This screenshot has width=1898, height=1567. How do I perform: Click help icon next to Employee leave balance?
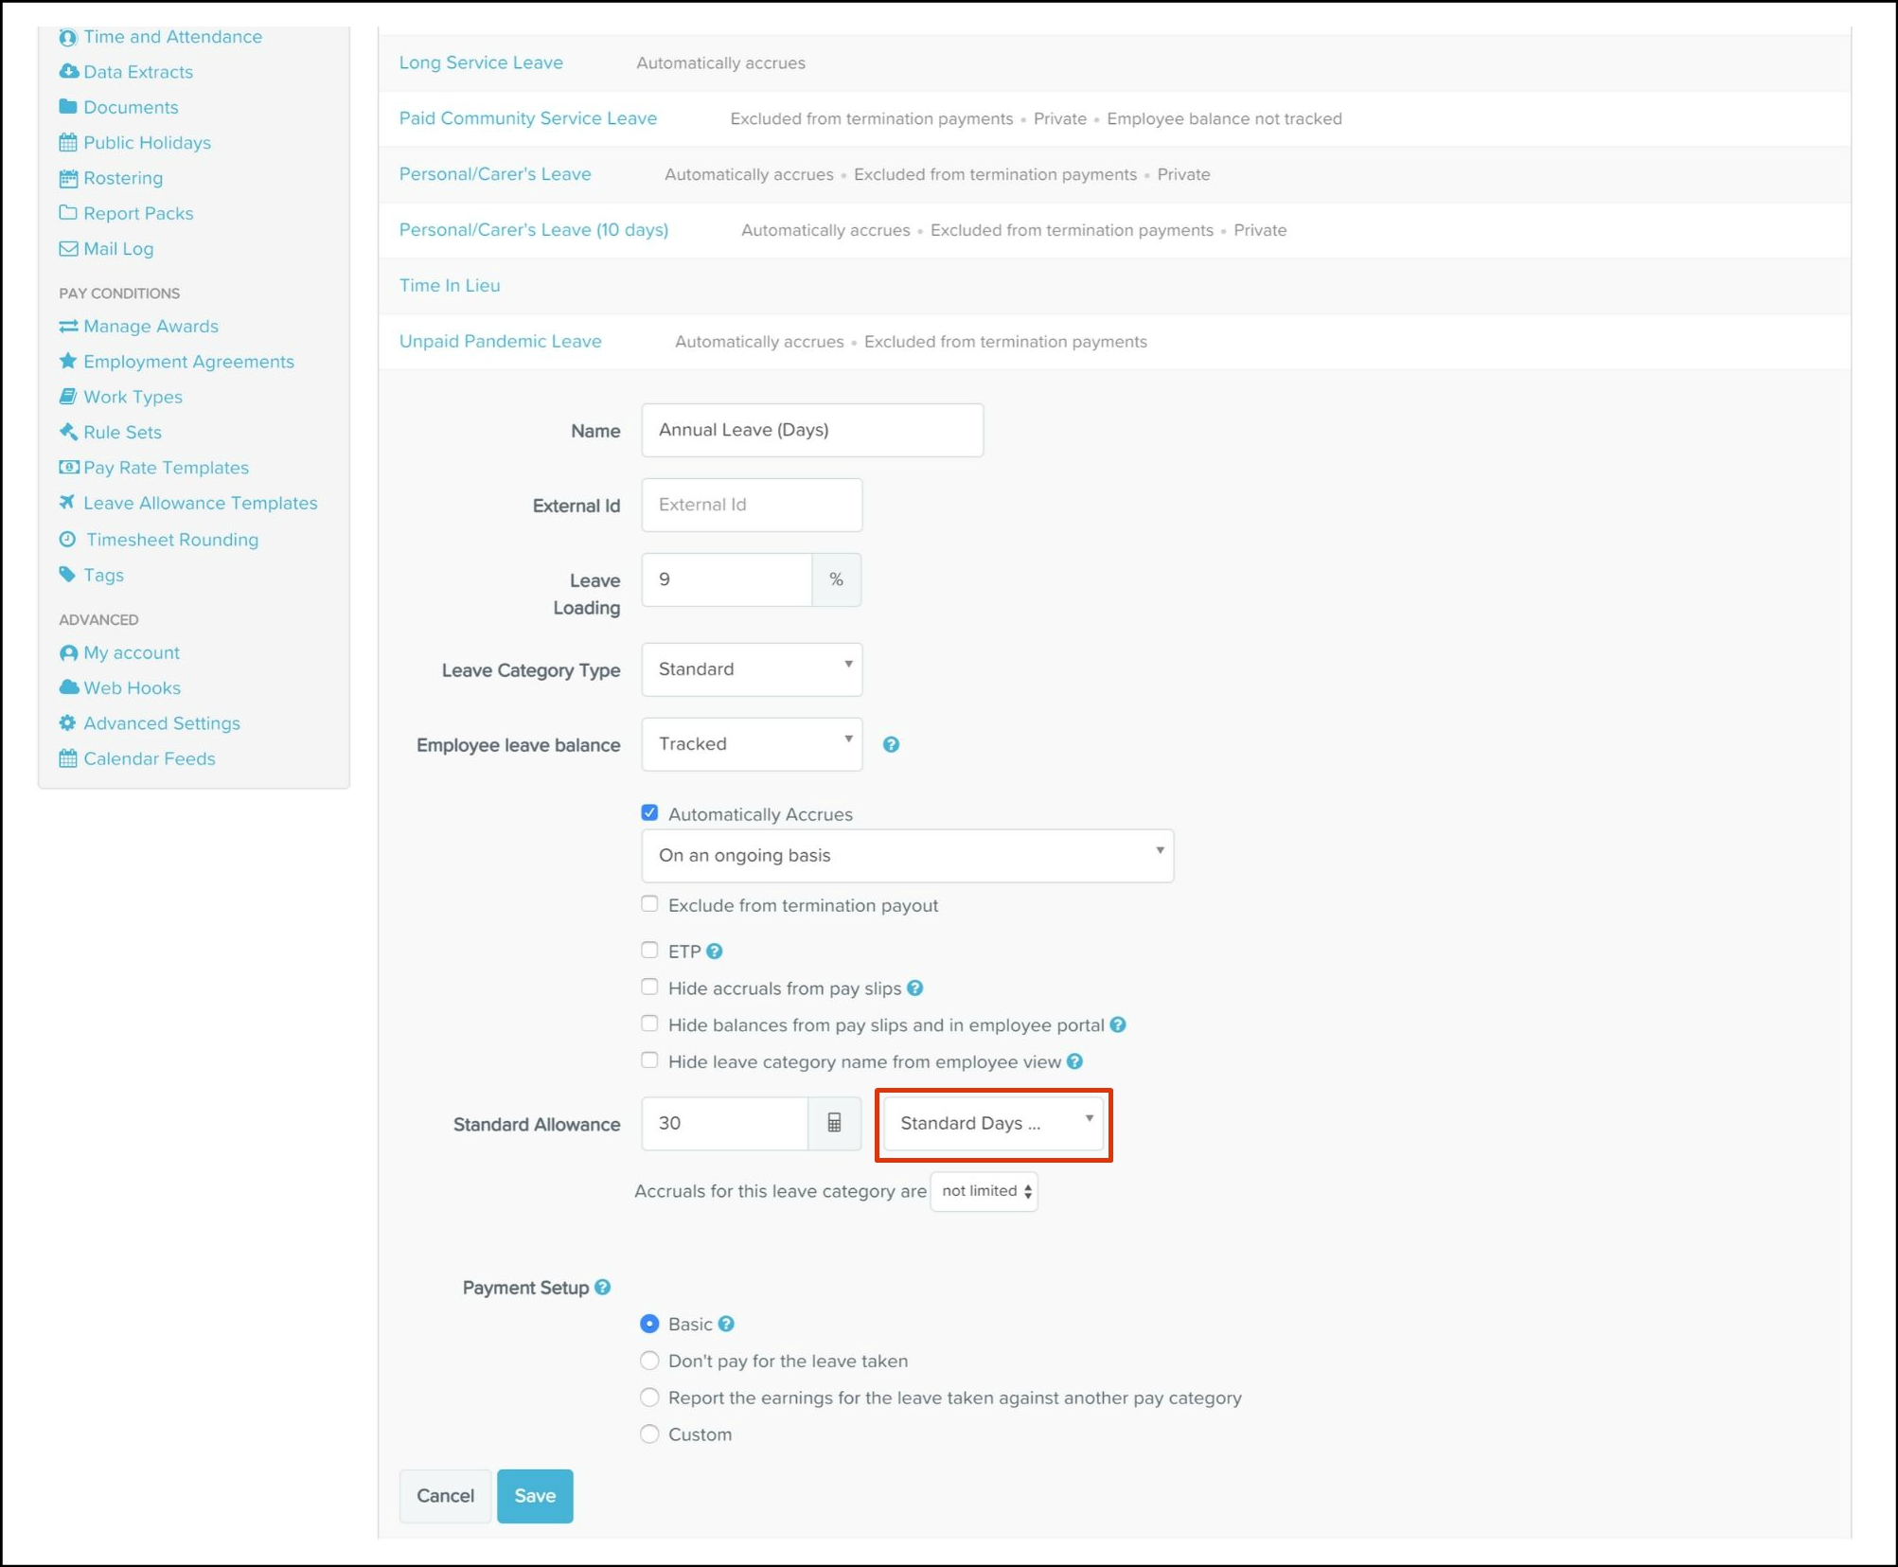pos(891,744)
